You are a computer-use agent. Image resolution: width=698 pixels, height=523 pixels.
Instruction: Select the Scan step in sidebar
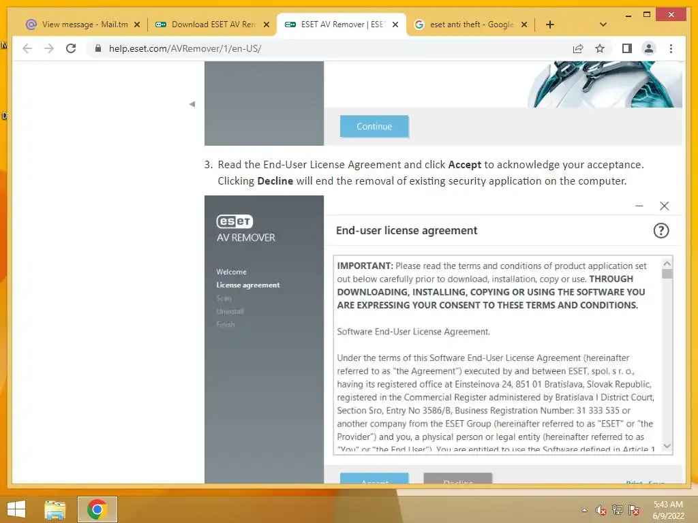[224, 298]
